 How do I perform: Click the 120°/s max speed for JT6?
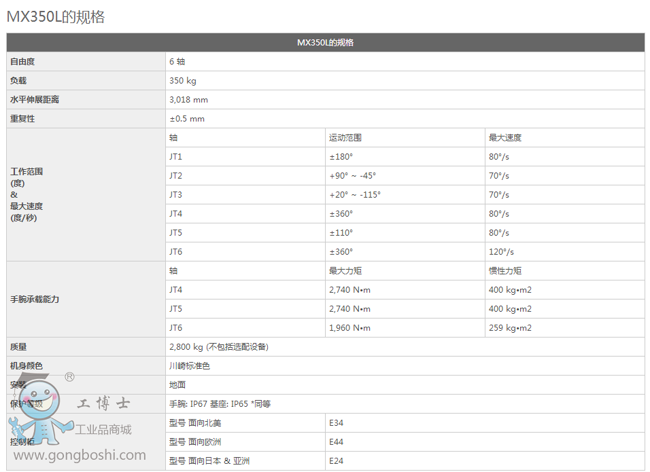pos(501,252)
